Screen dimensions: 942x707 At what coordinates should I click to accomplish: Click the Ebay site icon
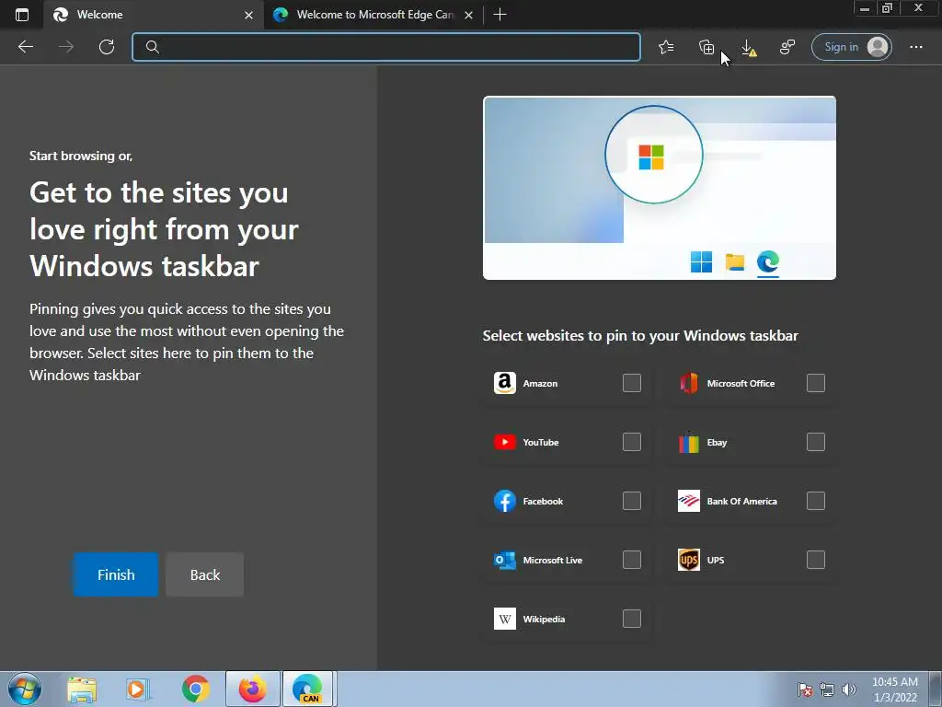click(688, 443)
